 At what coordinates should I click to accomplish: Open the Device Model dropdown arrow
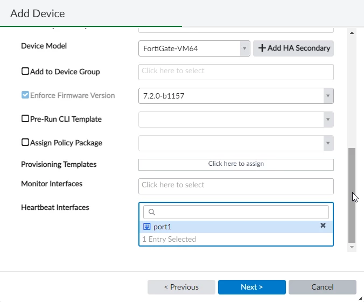tap(244, 48)
